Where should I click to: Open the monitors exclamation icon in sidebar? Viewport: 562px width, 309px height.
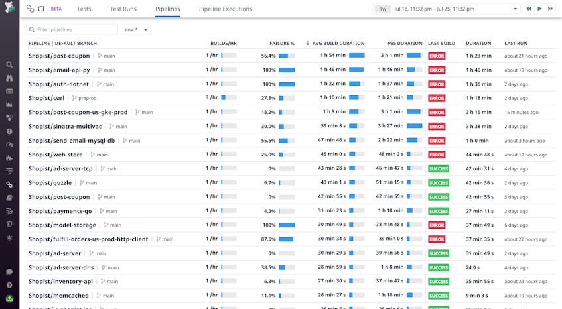pos(9,131)
